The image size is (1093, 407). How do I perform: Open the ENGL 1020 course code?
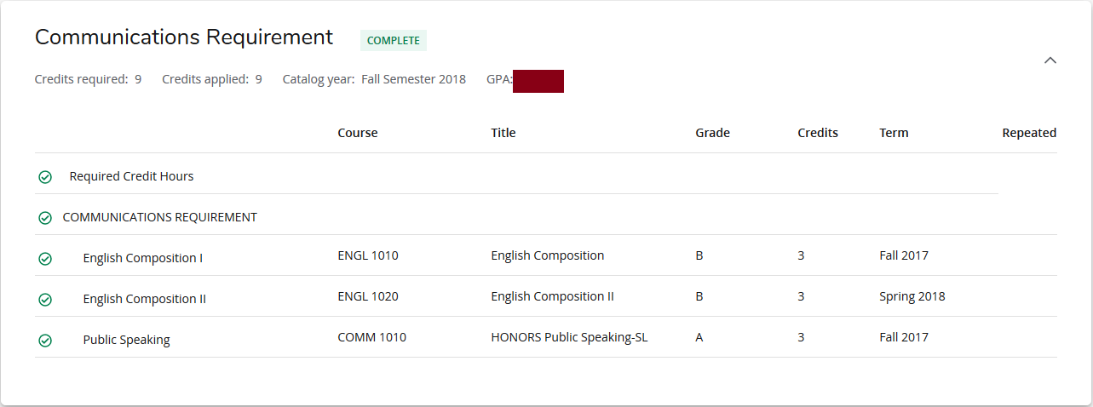tap(367, 296)
